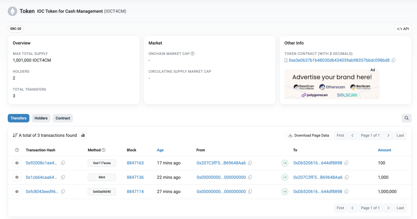Copy transaction hash 0x92008c1ee4
The width and height of the screenshot is (417, 219).
63,163
